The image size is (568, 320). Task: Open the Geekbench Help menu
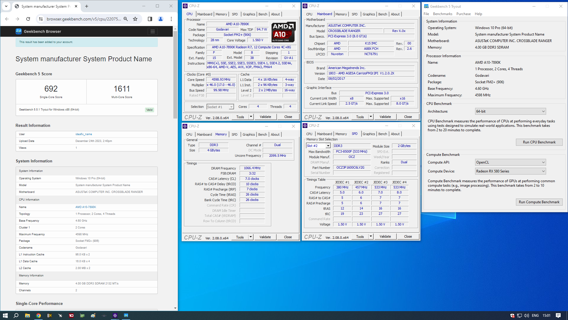478,14
